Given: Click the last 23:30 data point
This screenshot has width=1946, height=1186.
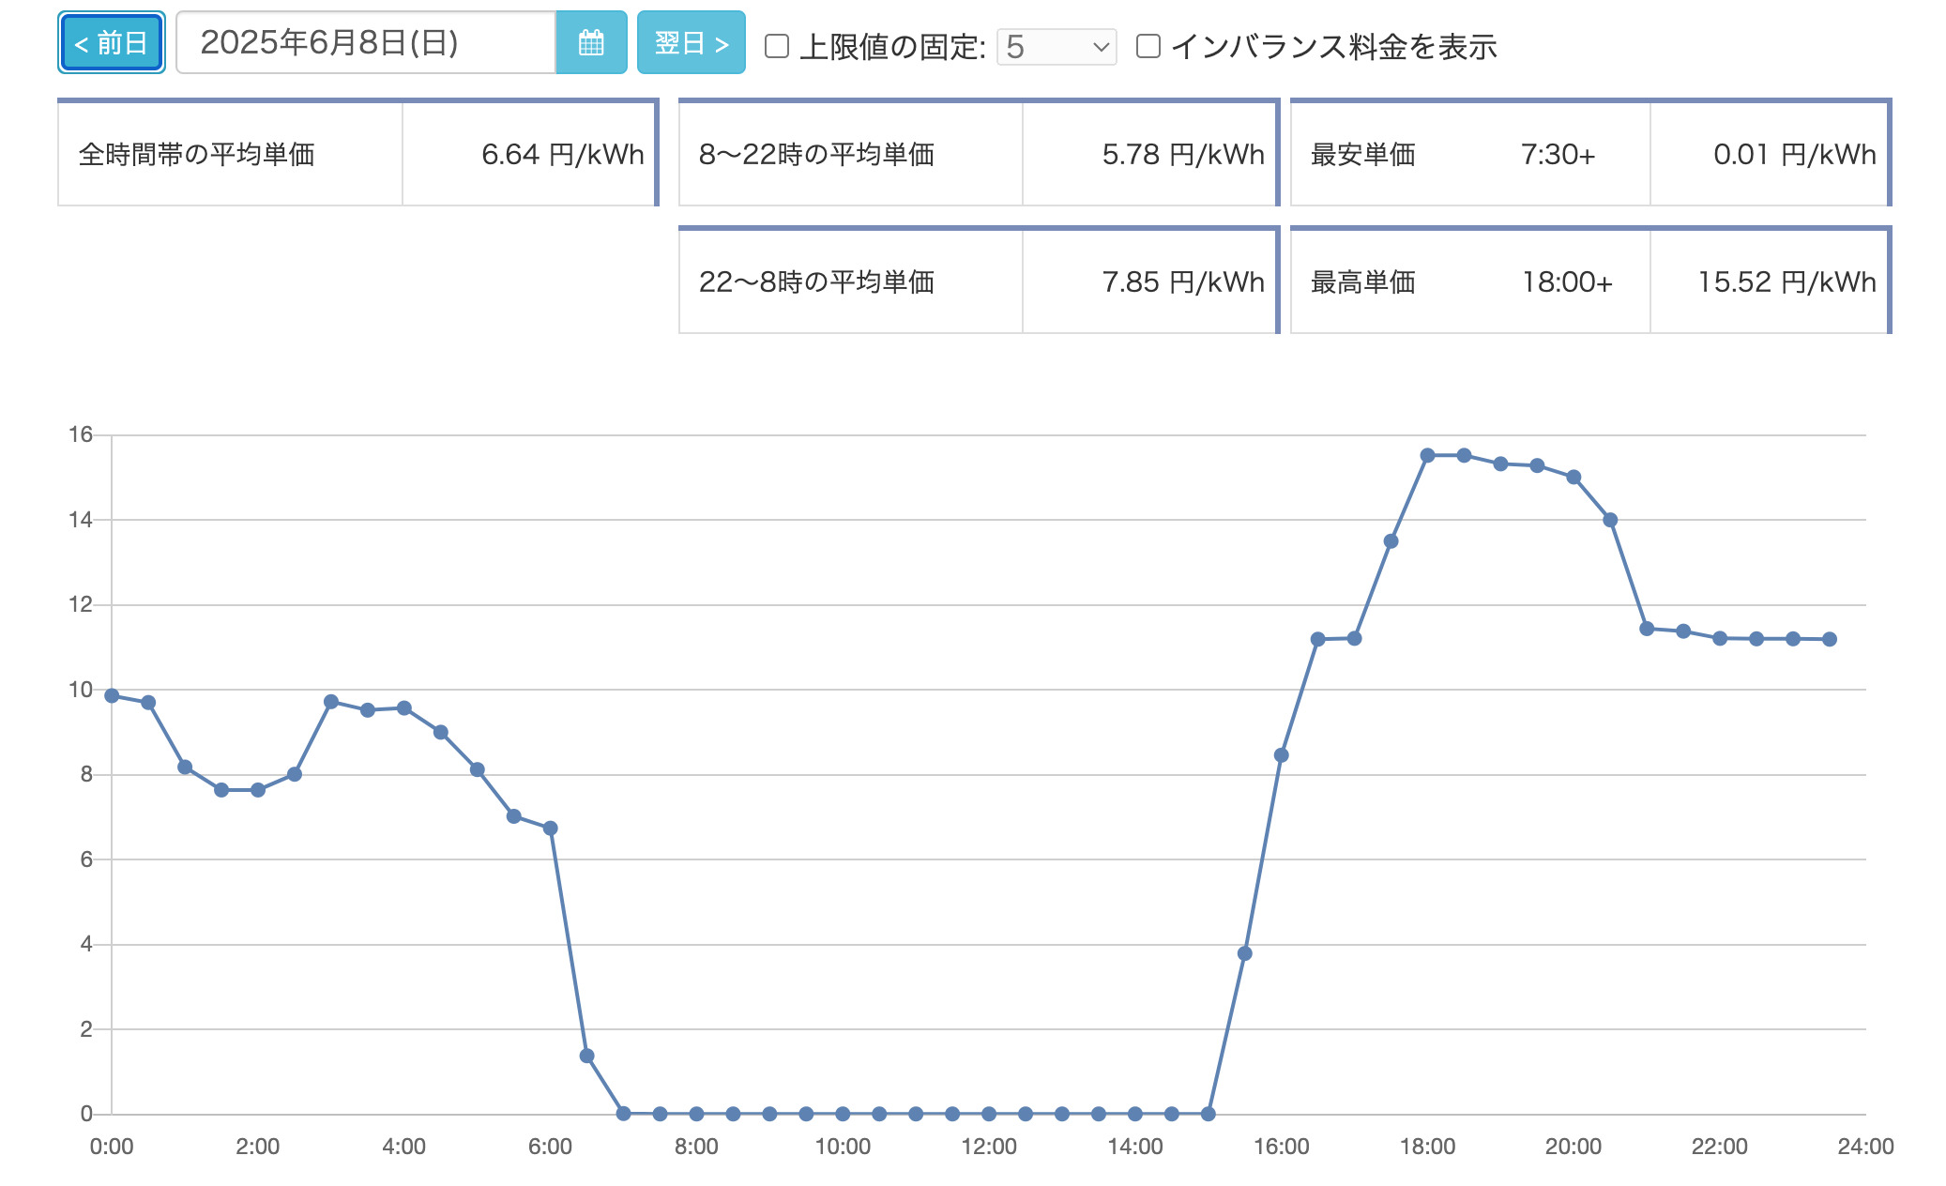Looking at the screenshot, I should click(x=1830, y=639).
